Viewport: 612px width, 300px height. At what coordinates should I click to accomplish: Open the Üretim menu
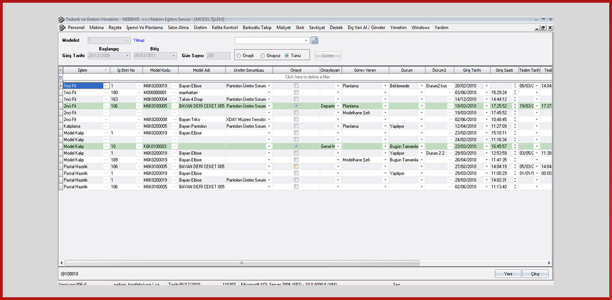tap(200, 28)
